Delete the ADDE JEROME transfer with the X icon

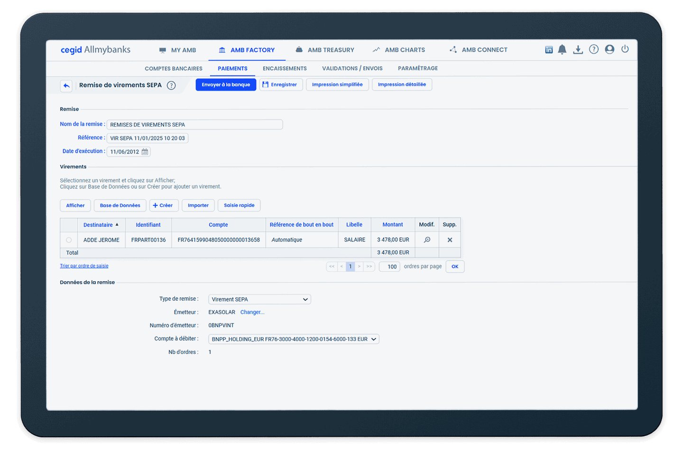449,239
